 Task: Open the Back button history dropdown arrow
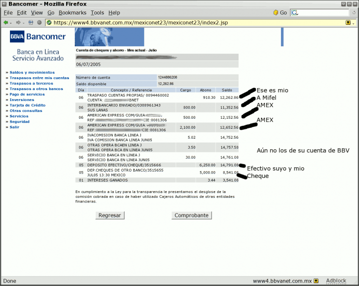(x=11, y=22)
